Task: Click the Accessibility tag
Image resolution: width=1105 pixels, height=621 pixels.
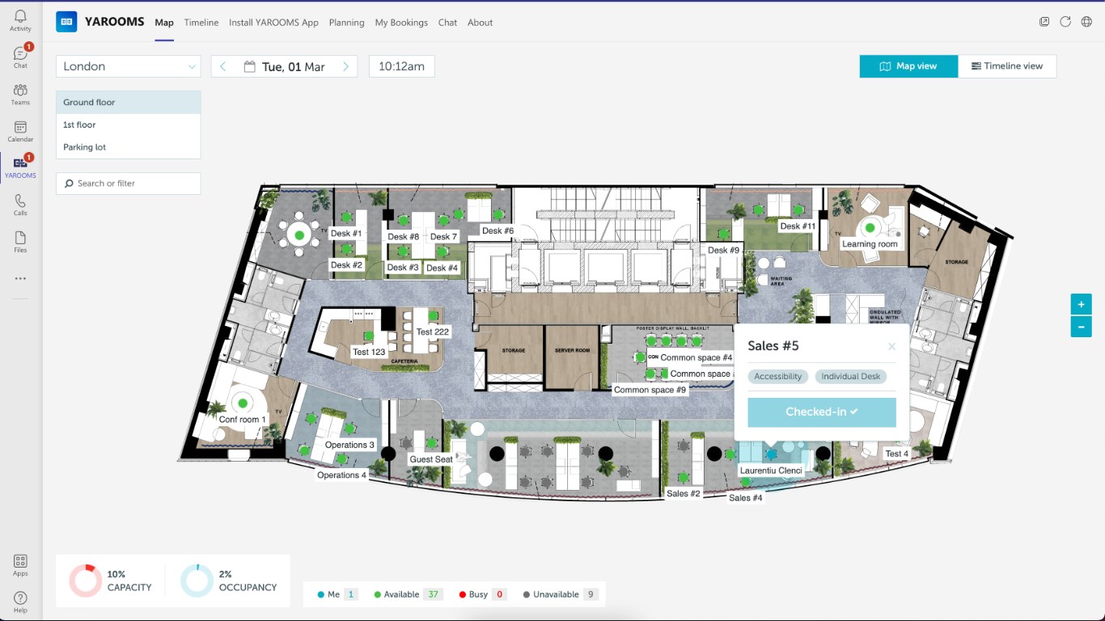Action: [x=778, y=377]
